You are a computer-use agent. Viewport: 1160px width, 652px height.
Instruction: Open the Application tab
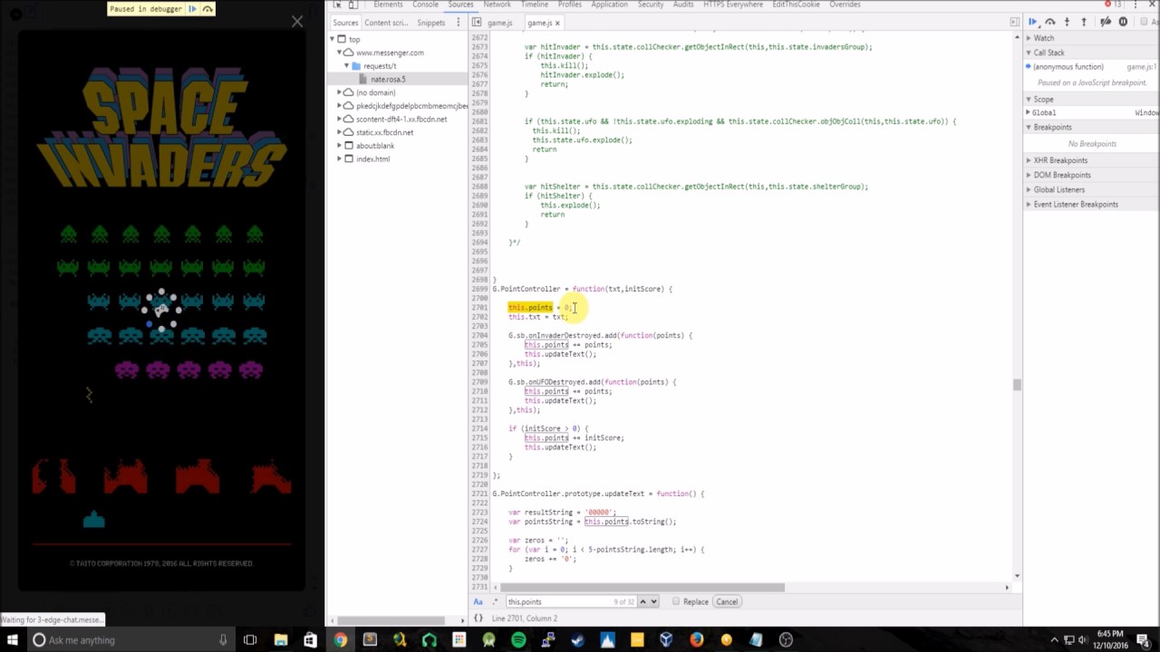click(x=609, y=5)
